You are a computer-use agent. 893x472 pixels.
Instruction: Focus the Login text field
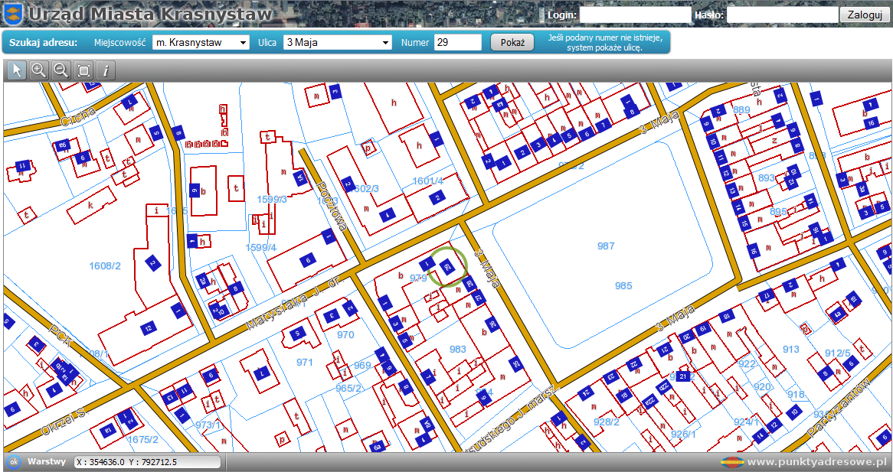click(x=635, y=15)
